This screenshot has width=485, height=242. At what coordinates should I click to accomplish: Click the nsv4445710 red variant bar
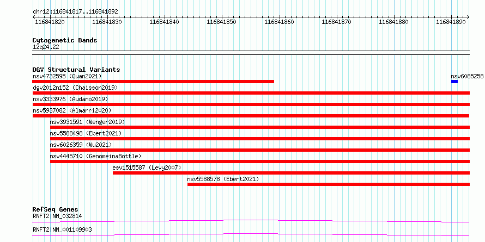[260, 162]
